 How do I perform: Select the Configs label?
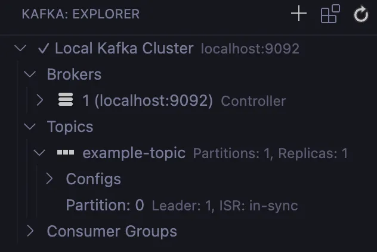coord(93,179)
